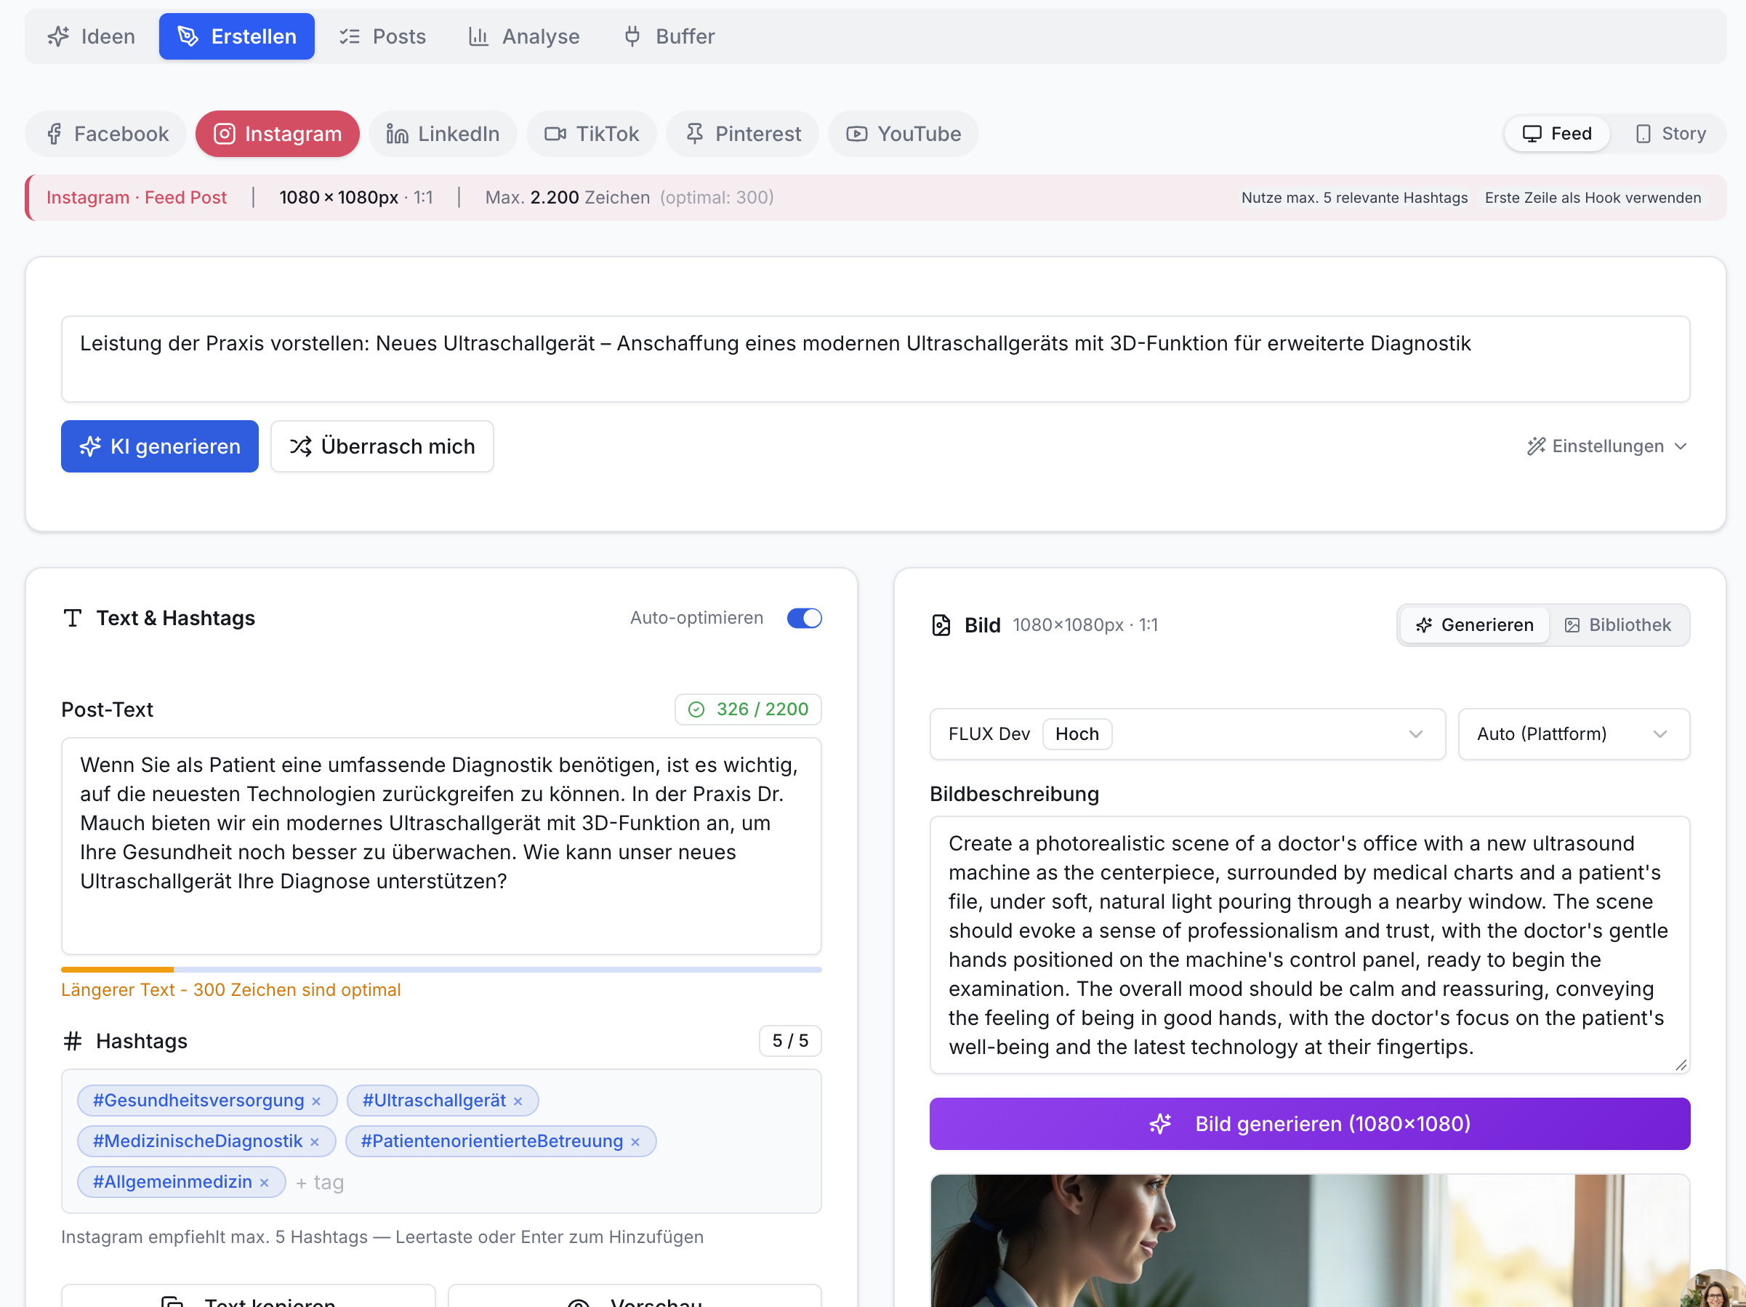Image resolution: width=1746 pixels, height=1307 pixels.
Task: Open the Analyse tab
Action: click(x=524, y=36)
